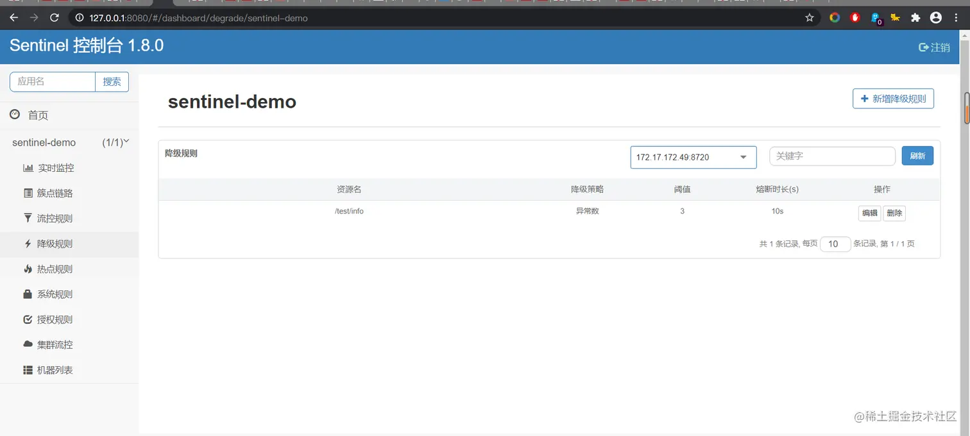Viewport: 970px width, 436px height.
Task: Click the check icon beside 授权规则
Action: [x=28, y=319]
